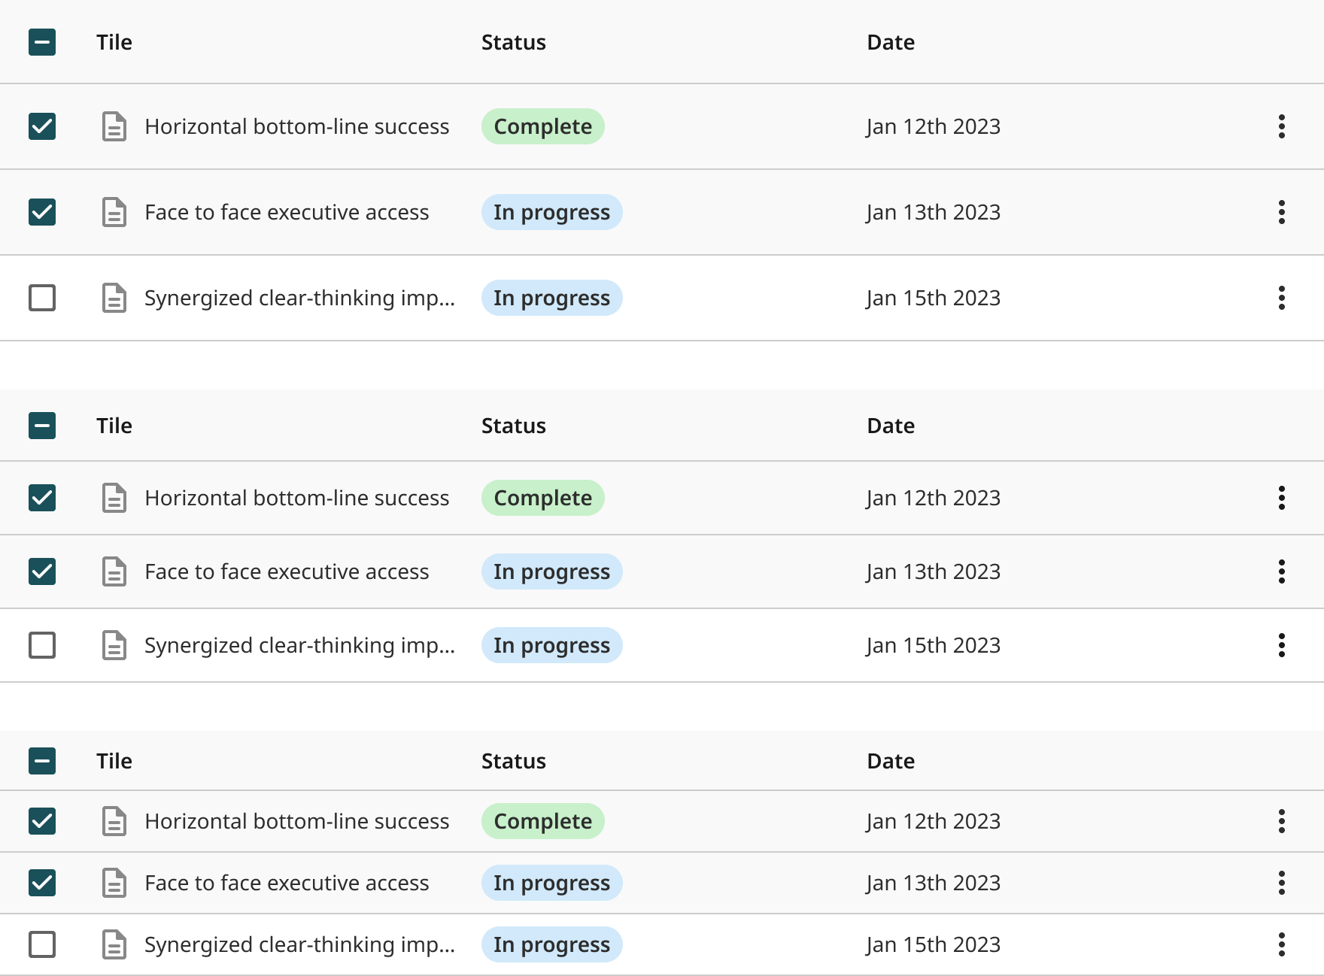Open kebab menu for Horizontal bottom-line success, middle table
1324x976 pixels.
coord(1281,498)
